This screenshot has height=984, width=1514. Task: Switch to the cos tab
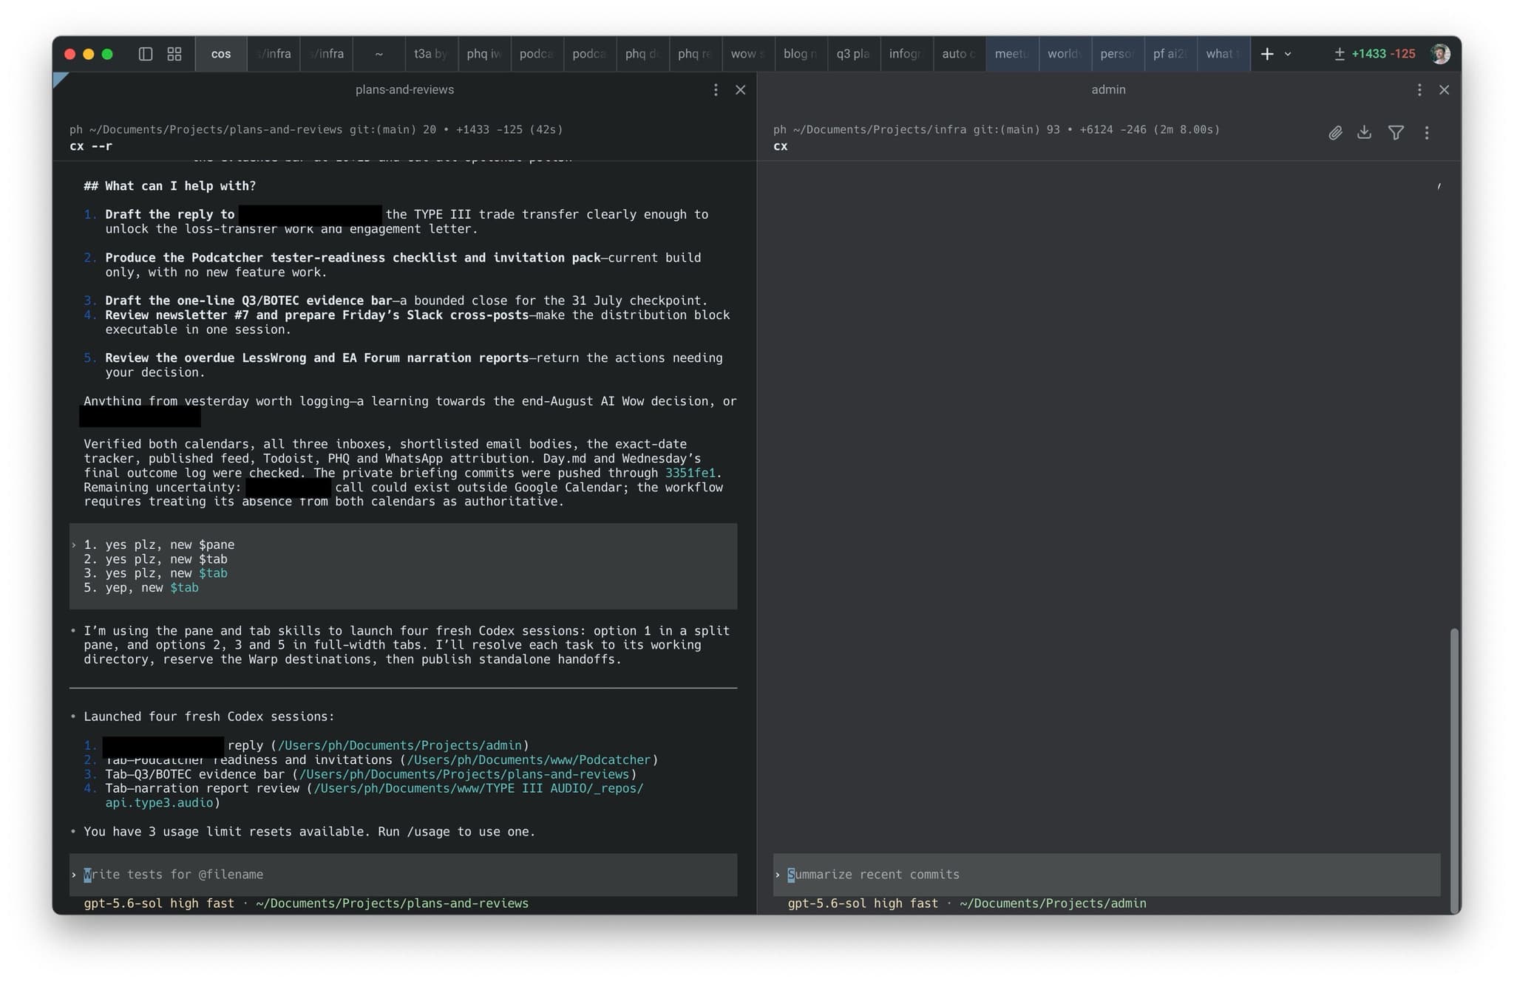click(x=221, y=54)
